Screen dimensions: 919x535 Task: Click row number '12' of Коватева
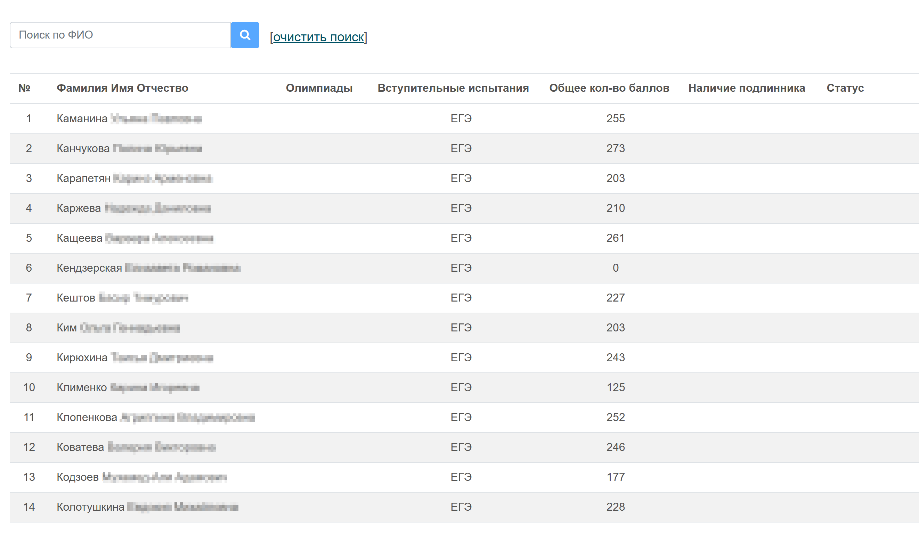(29, 447)
